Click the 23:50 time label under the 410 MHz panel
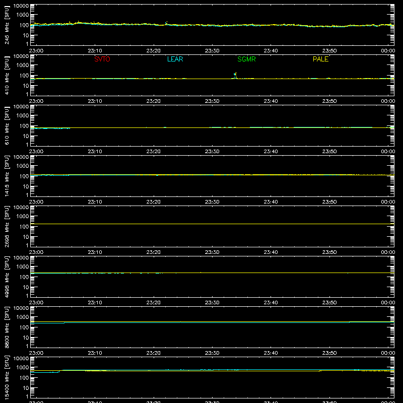This screenshot has height=403, width=403. 329,101
